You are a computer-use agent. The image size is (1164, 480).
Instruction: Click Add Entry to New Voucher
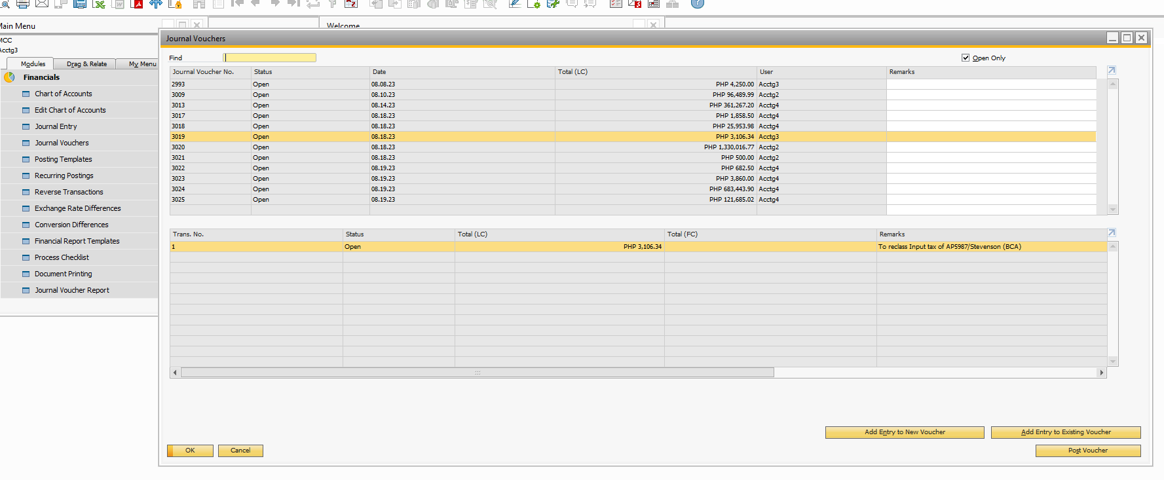(x=905, y=432)
